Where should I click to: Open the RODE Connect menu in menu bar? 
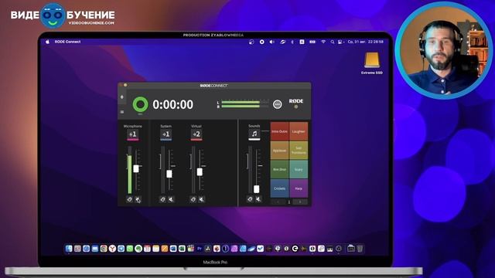click(x=67, y=42)
